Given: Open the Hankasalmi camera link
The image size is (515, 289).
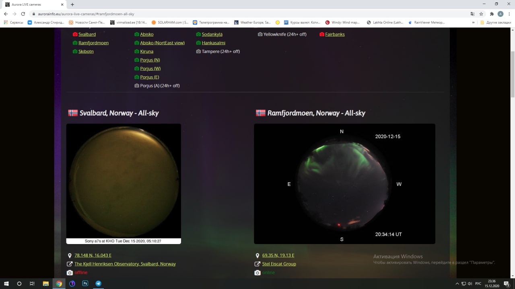Looking at the screenshot, I should [214, 43].
